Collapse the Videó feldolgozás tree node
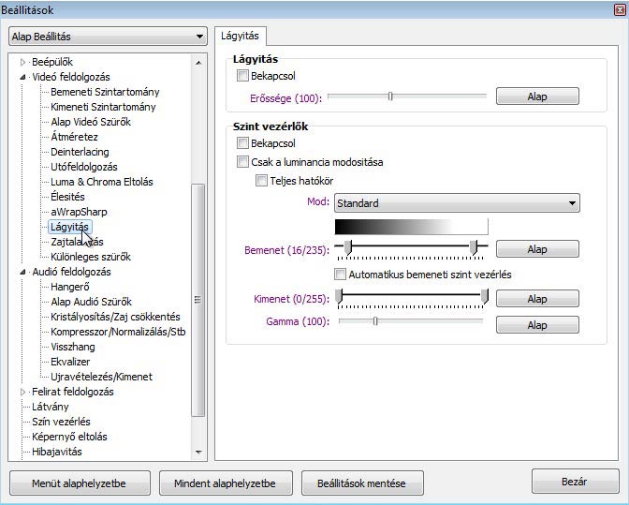The width and height of the screenshot is (629, 505). pos(23,77)
